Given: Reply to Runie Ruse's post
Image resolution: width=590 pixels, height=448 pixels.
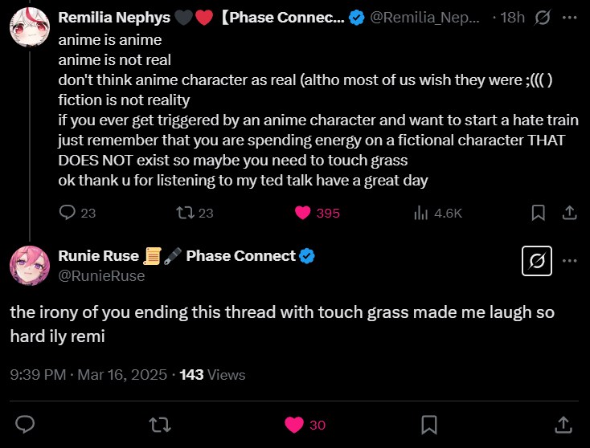Looking at the screenshot, I should pyautogui.click(x=25, y=424).
